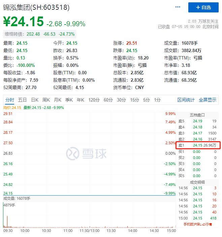
Task: Open the 1分 chart tab
Action: point(157,100)
